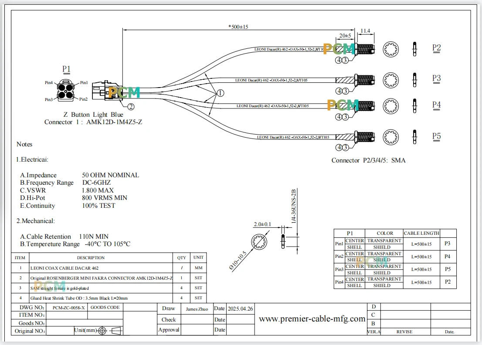Click the P3 connector label

(x=437, y=78)
